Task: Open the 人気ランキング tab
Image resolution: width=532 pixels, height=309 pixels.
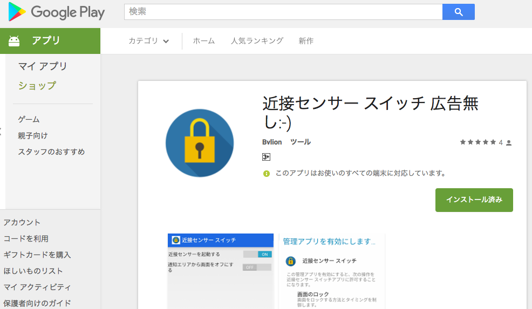Action: [x=257, y=41]
